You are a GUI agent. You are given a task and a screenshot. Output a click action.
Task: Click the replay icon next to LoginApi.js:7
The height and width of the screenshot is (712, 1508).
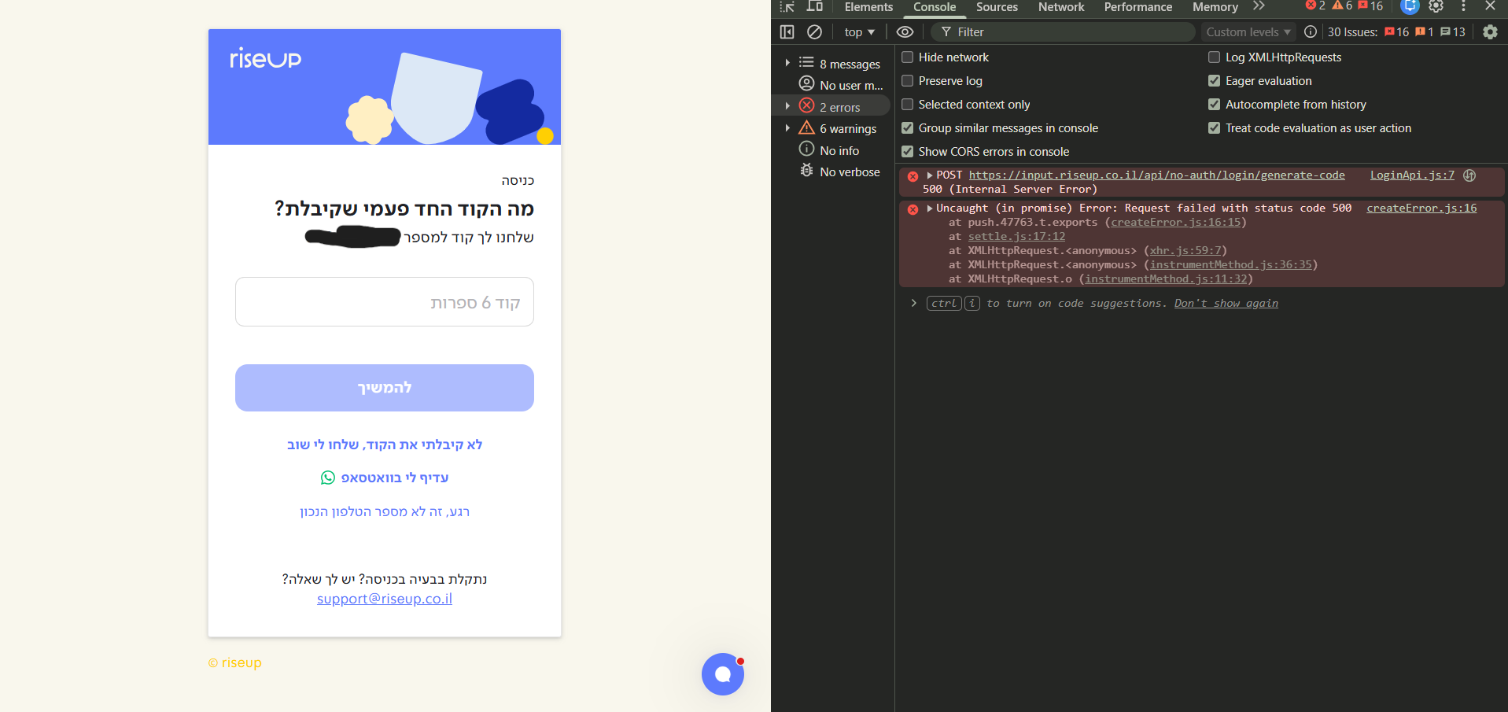coord(1469,175)
